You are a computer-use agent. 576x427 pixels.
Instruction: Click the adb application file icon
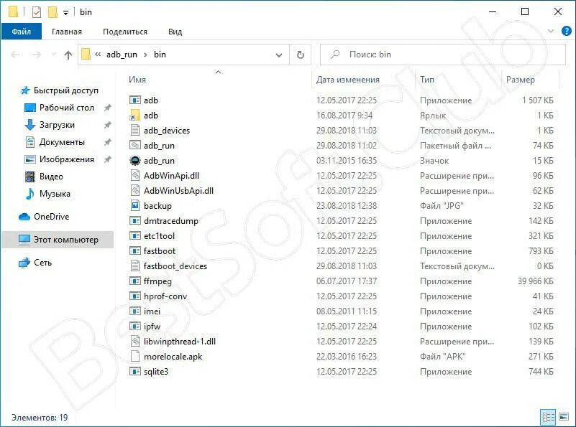click(135, 100)
